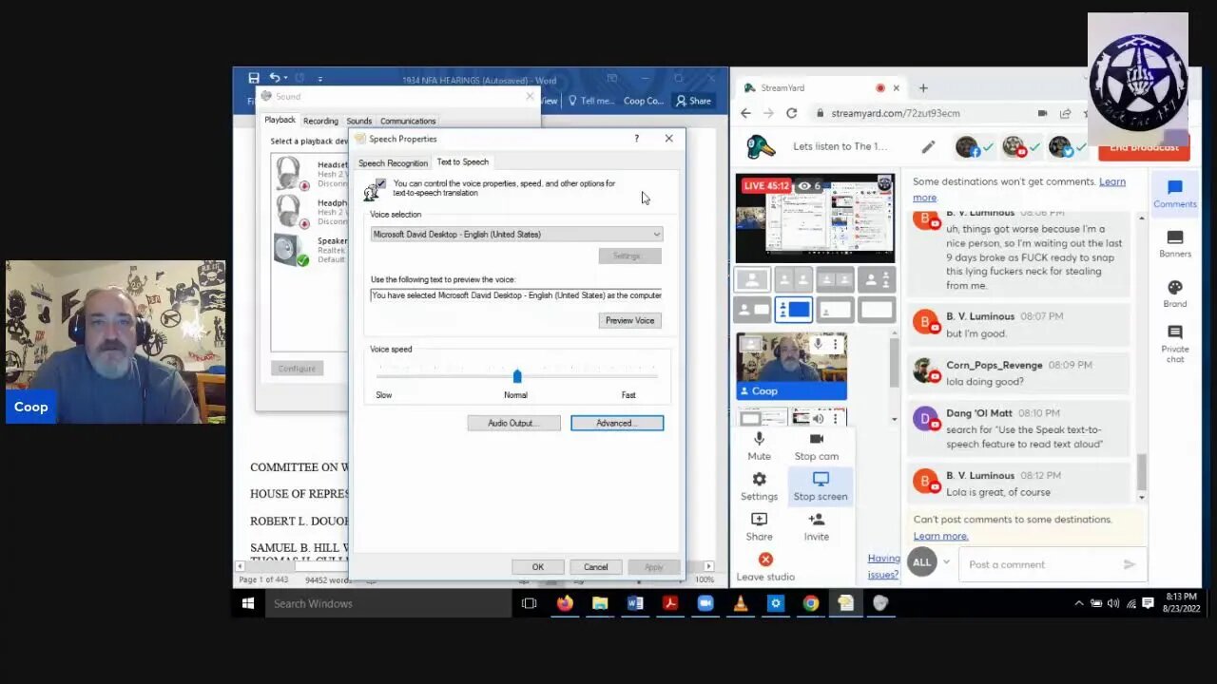This screenshot has width=1217, height=684.
Task: Click the live broadcast preview thumbnail
Action: pos(815,218)
